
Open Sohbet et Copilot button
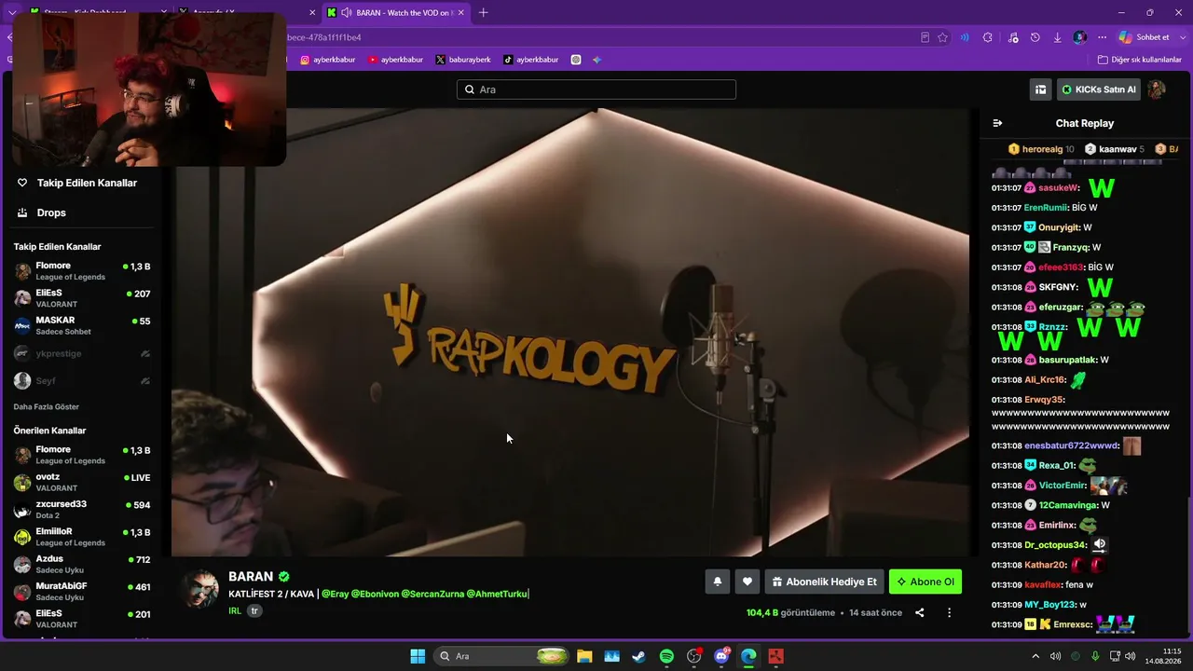1145,37
